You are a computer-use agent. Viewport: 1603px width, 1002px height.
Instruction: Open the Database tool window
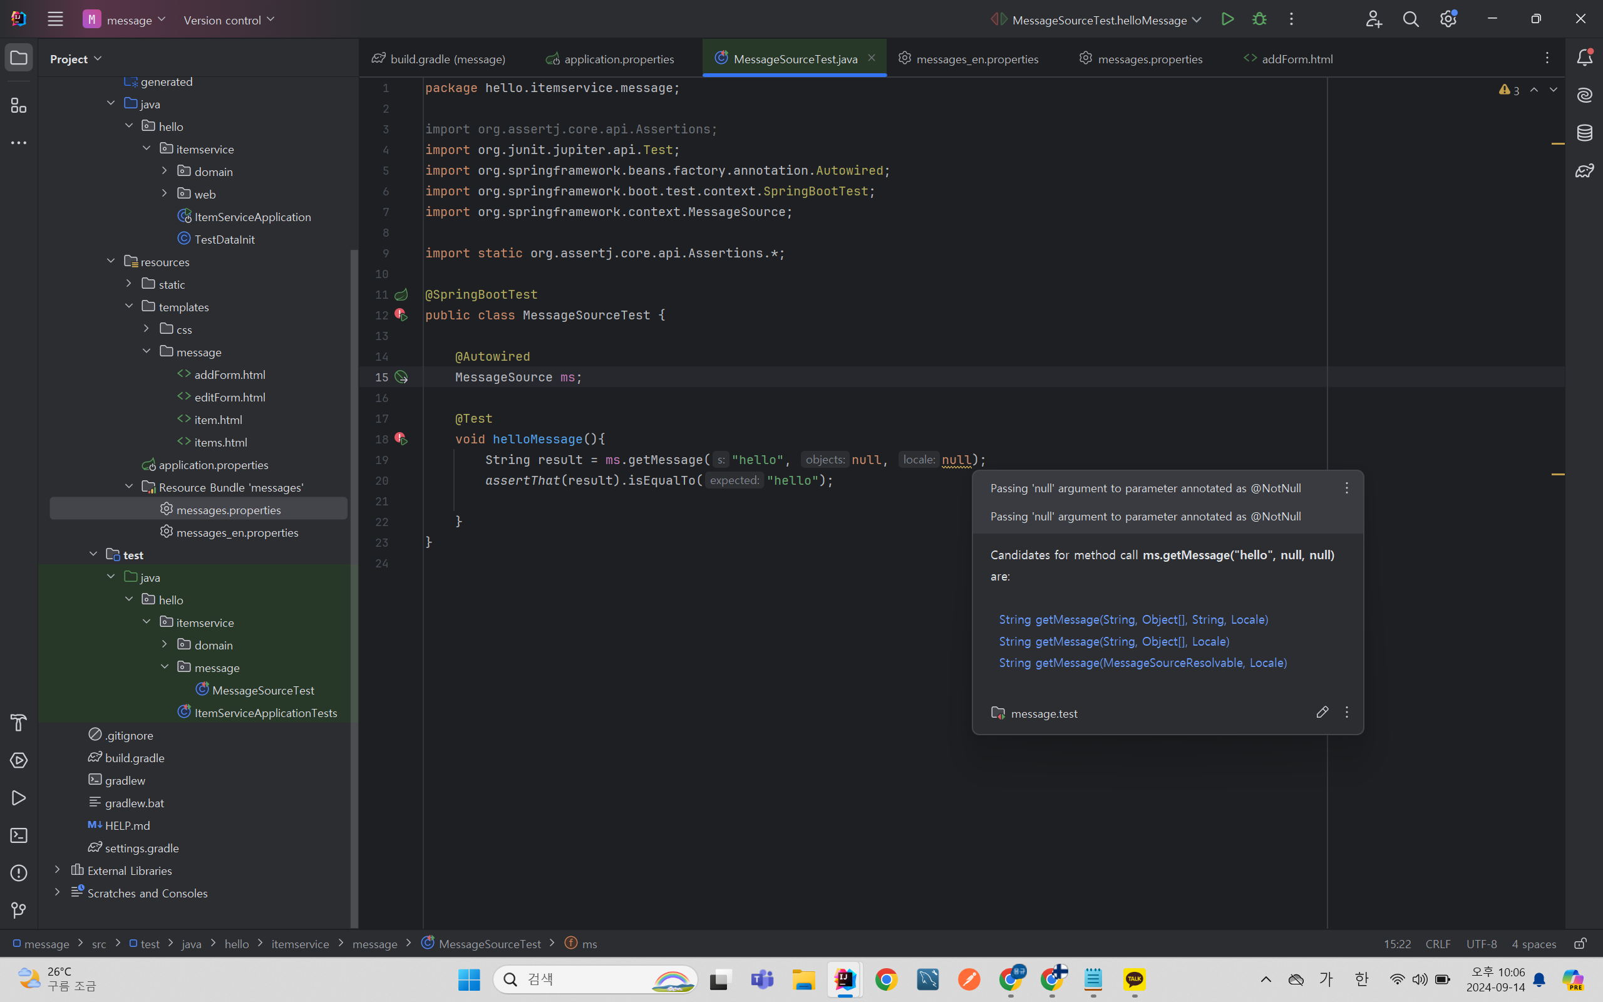coord(1584,133)
